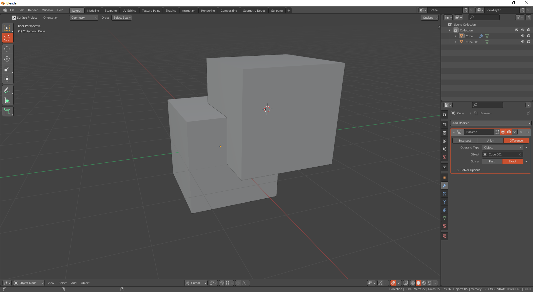Toggle Boolean modifier realtime viewport display
The width and height of the screenshot is (533, 292).
(503, 132)
